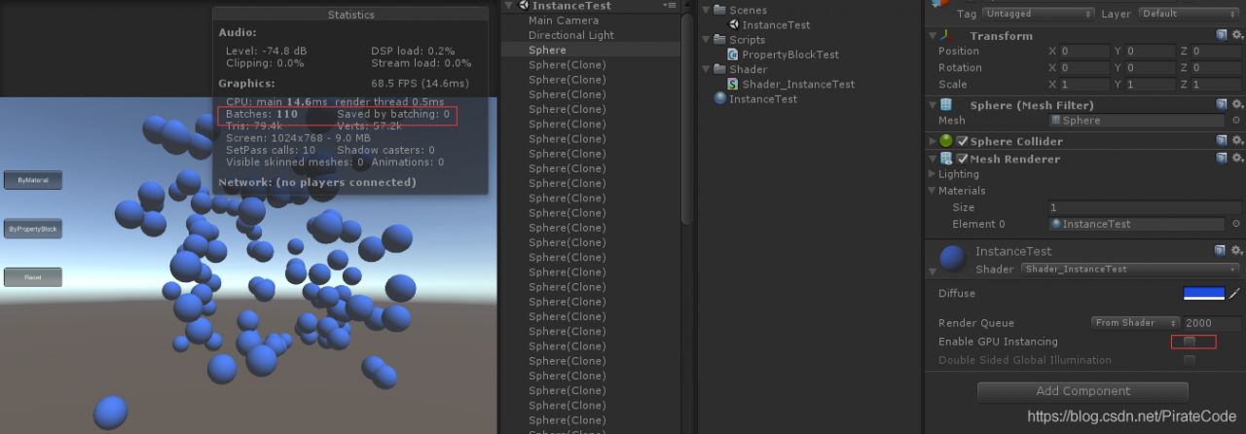
Task: Click the Scenes folder icon
Action: (x=720, y=10)
